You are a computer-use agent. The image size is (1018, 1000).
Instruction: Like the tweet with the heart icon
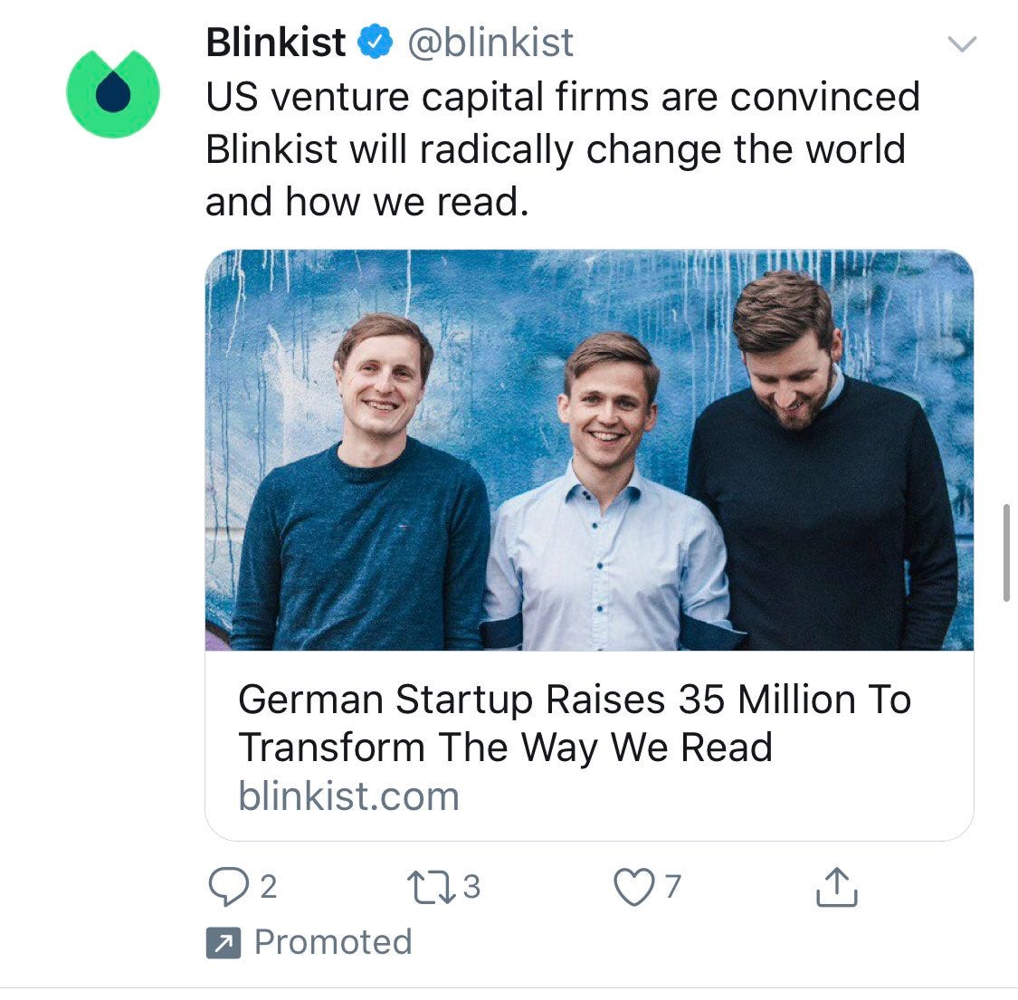point(634,887)
